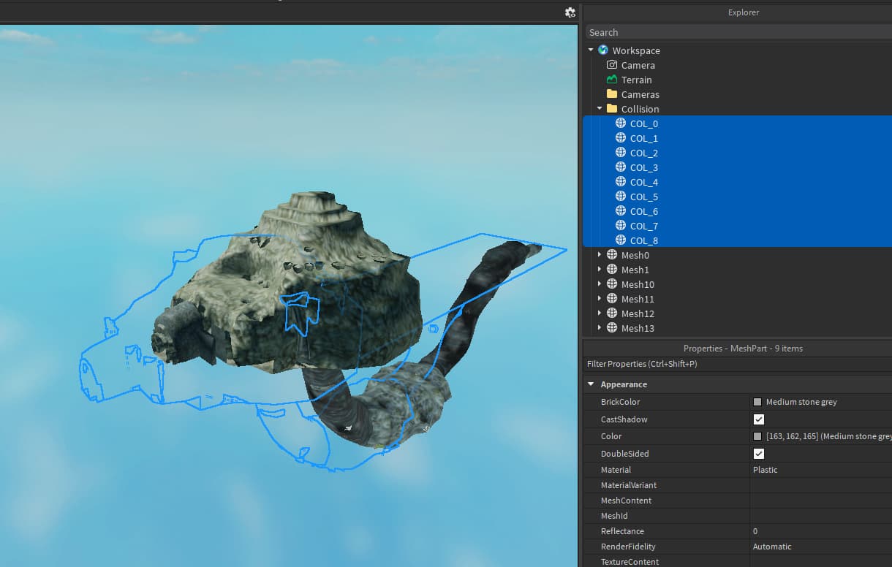
Task: Expand the Mesh0 tree arrow
Action: (x=600, y=255)
